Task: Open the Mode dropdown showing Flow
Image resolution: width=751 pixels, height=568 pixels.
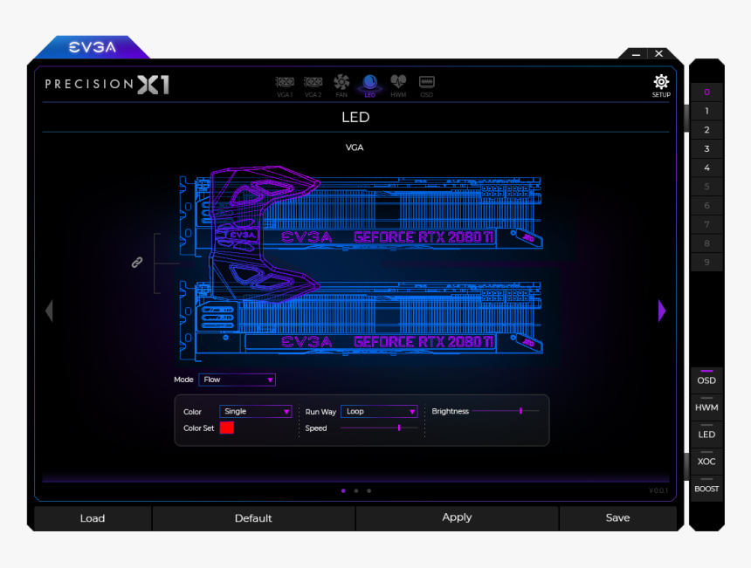Action: (x=237, y=380)
